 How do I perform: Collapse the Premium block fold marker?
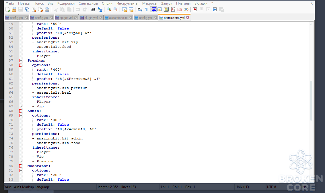pyautogui.click(x=21, y=61)
